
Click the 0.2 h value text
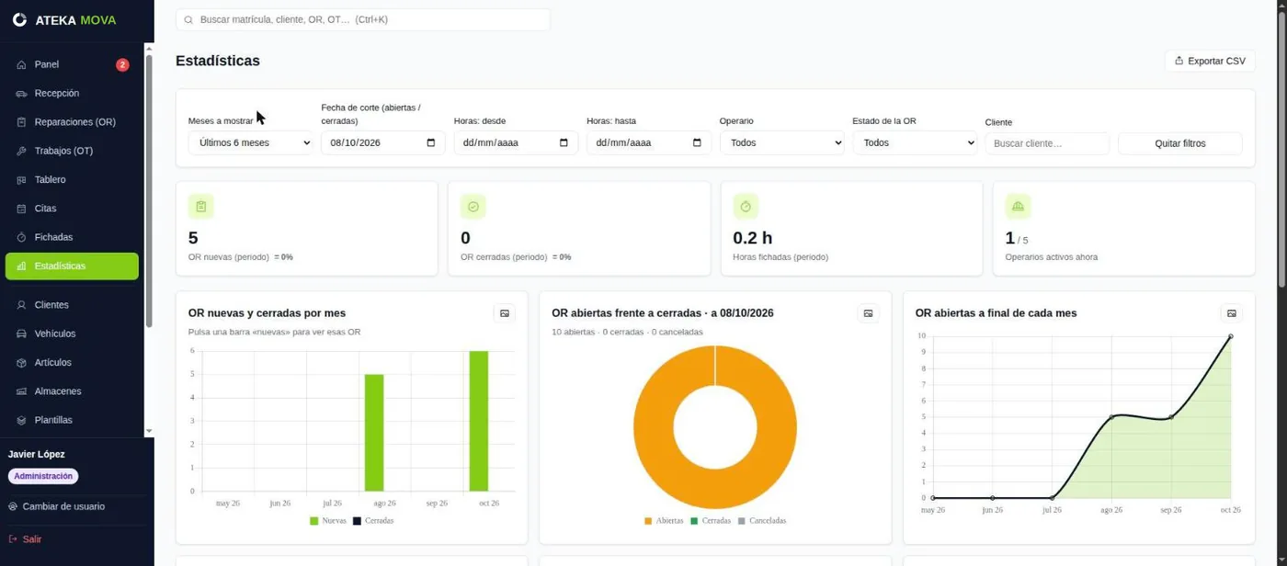tap(752, 238)
